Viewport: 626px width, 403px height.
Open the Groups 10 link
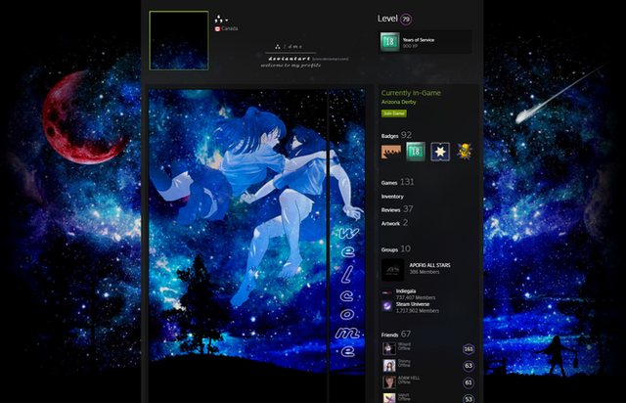395,248
